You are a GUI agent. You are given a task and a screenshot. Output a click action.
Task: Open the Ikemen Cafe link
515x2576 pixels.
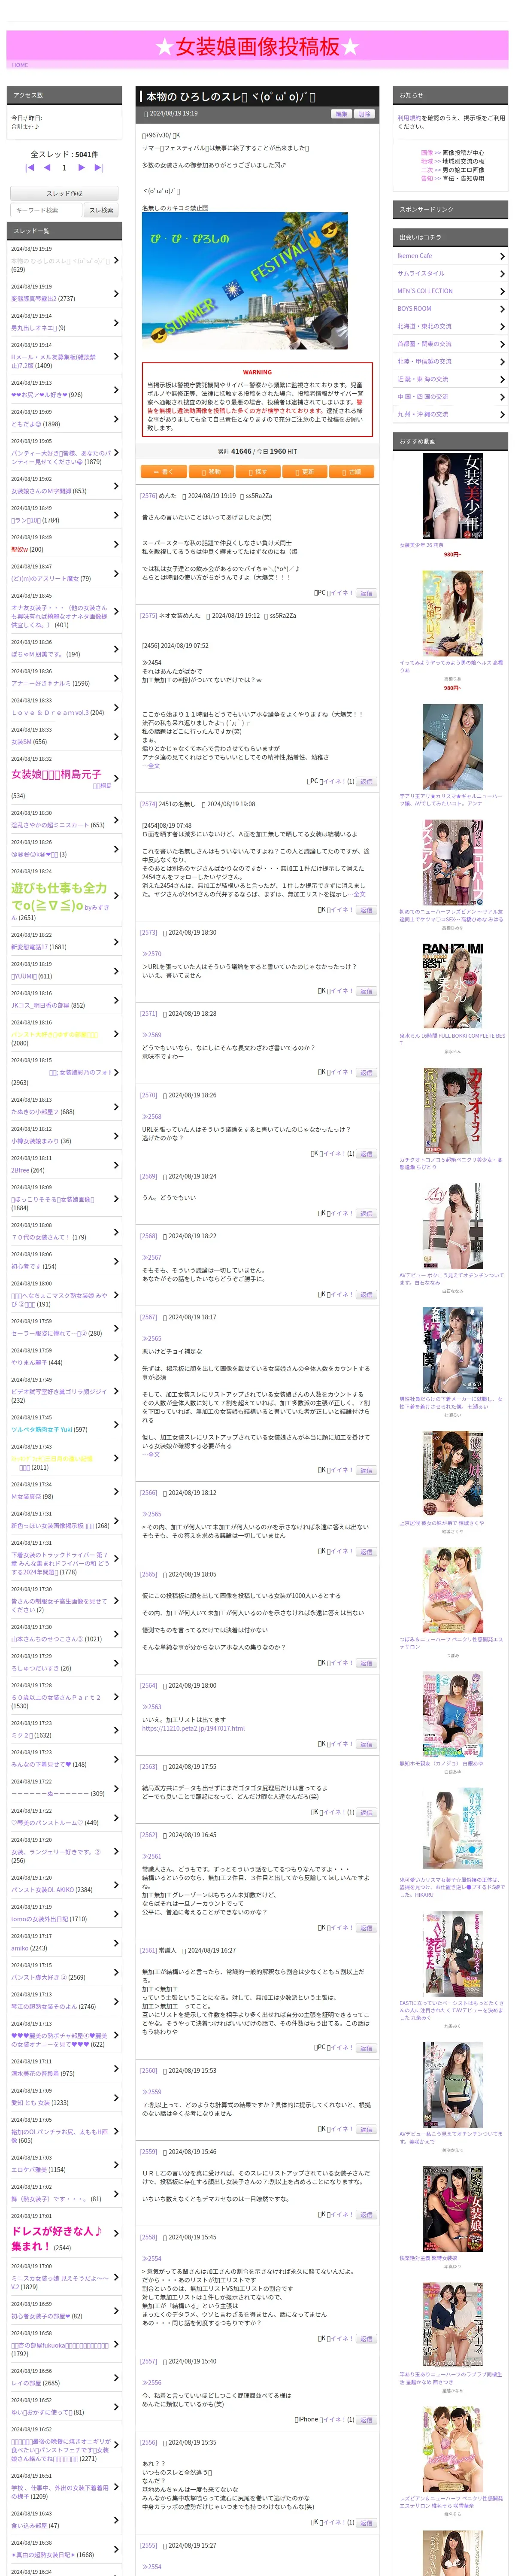(414, 256)
